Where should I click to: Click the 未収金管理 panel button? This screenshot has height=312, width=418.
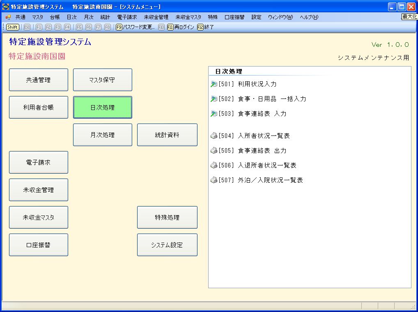pyautogui.click(x=39, y=190)
